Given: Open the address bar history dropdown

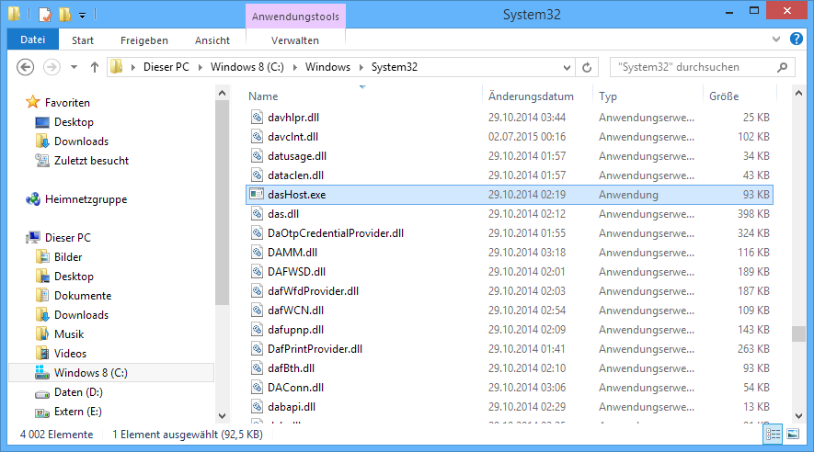Looking at the screenshot, I should tap(567, 67).
